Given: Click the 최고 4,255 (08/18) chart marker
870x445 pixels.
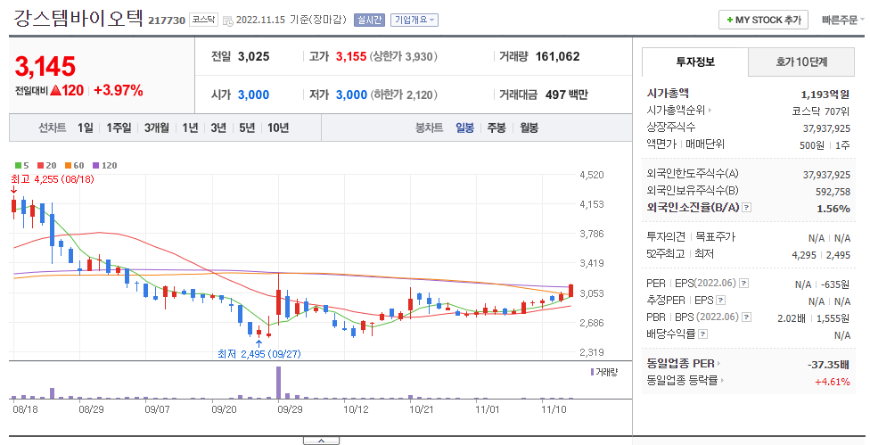Looking at the screenshot, I should pos(53,179).
